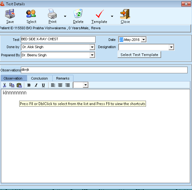Toggle italic formatting
This screenshot has height=190, width=192.
coord(36,85)
